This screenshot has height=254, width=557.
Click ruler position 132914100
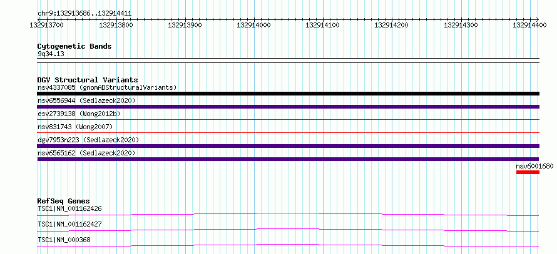[323, 25]
